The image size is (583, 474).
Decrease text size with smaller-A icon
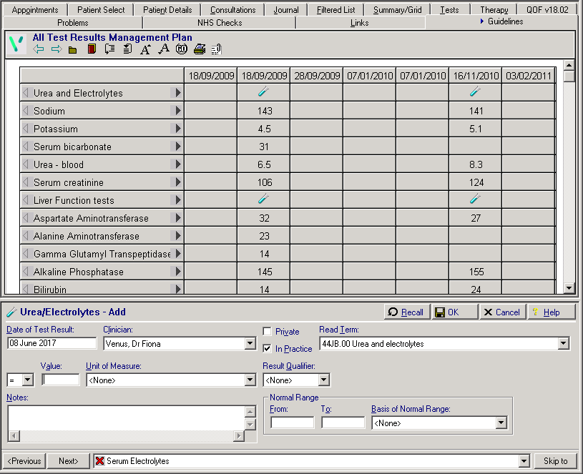point(163,49)
